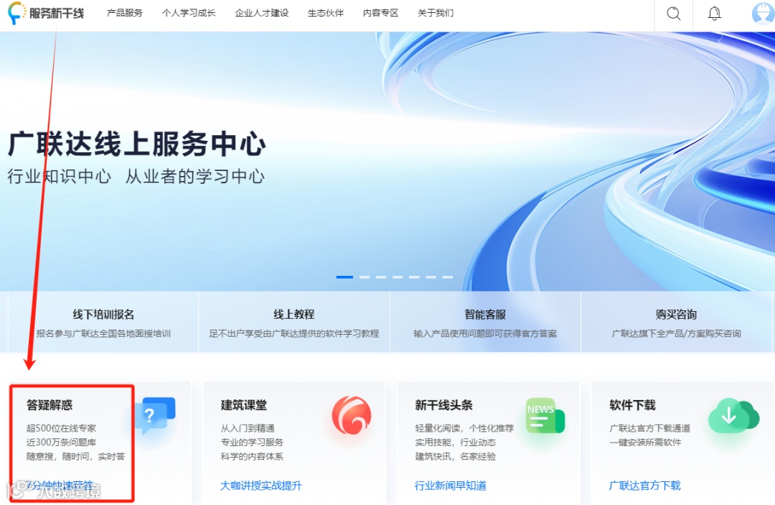
Task: Click text 一键安装所需软件
Action: point(646,443)
